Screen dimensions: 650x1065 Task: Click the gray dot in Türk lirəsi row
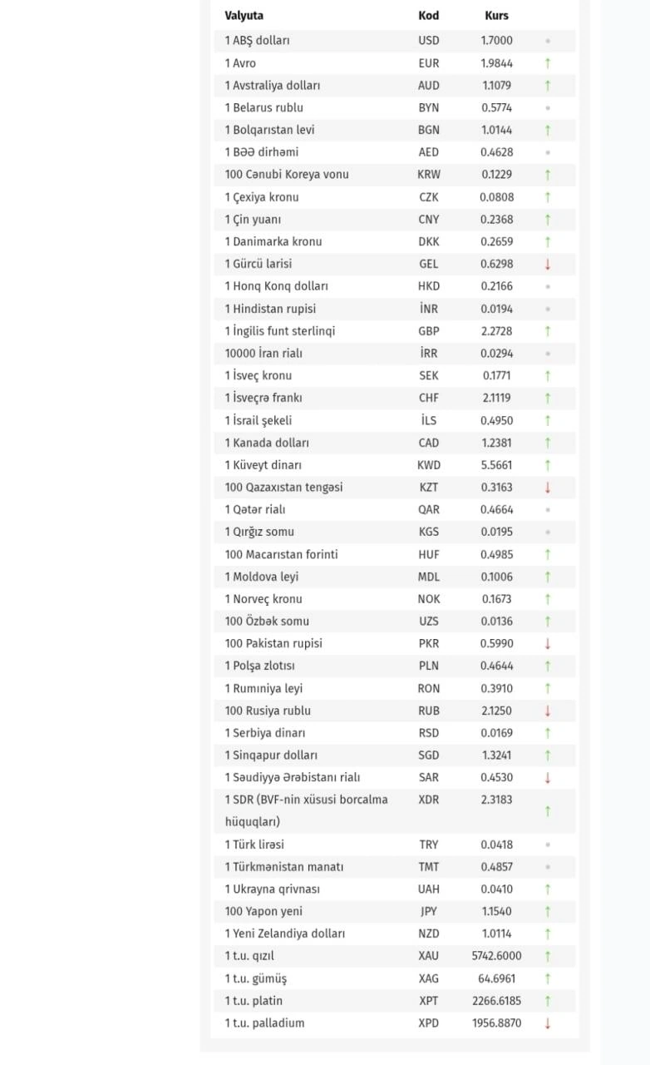[x=547, y=845]
